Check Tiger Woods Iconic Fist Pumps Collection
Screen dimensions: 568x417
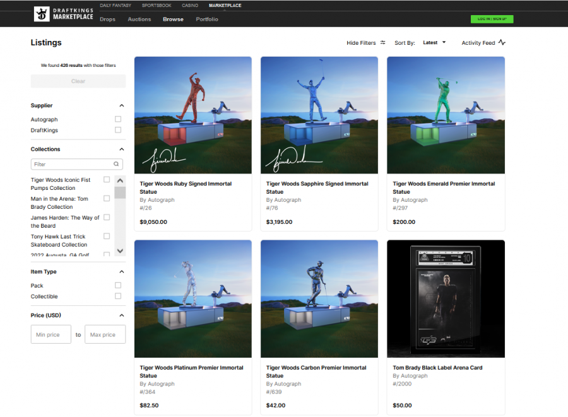coord(107,180)
